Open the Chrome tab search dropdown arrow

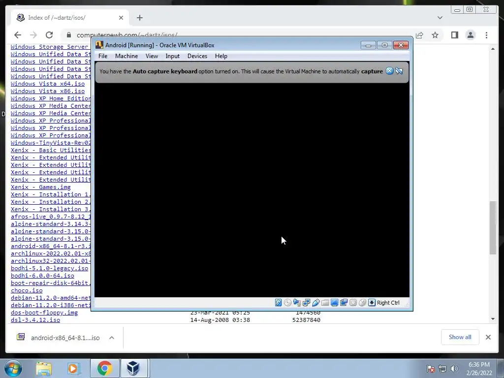tap(440, 18)
